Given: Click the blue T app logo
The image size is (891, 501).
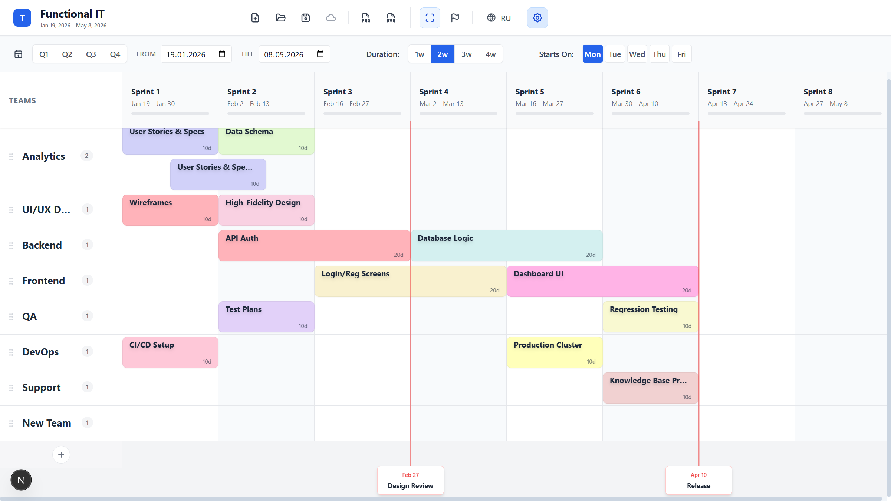Looking at the screenshot, I should (x=22, y=18).
